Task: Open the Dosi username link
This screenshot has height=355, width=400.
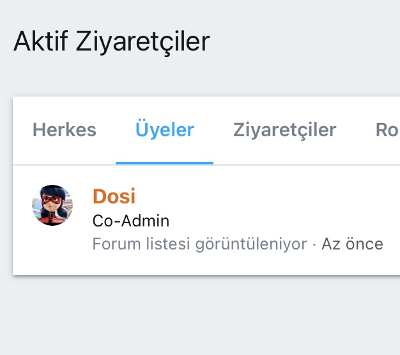Action: (x=114, y=196)
